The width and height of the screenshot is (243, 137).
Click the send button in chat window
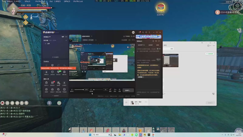(210, 103)
